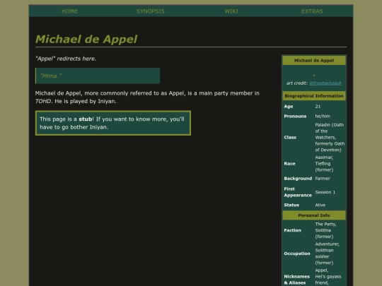The width and height of the screenshot is (382, 286).
Task: Click the 'Race' label
Action: click(289, 164)
